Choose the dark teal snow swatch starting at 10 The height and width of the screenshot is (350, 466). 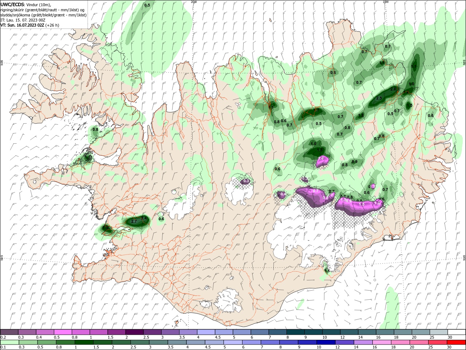point(331,332)
